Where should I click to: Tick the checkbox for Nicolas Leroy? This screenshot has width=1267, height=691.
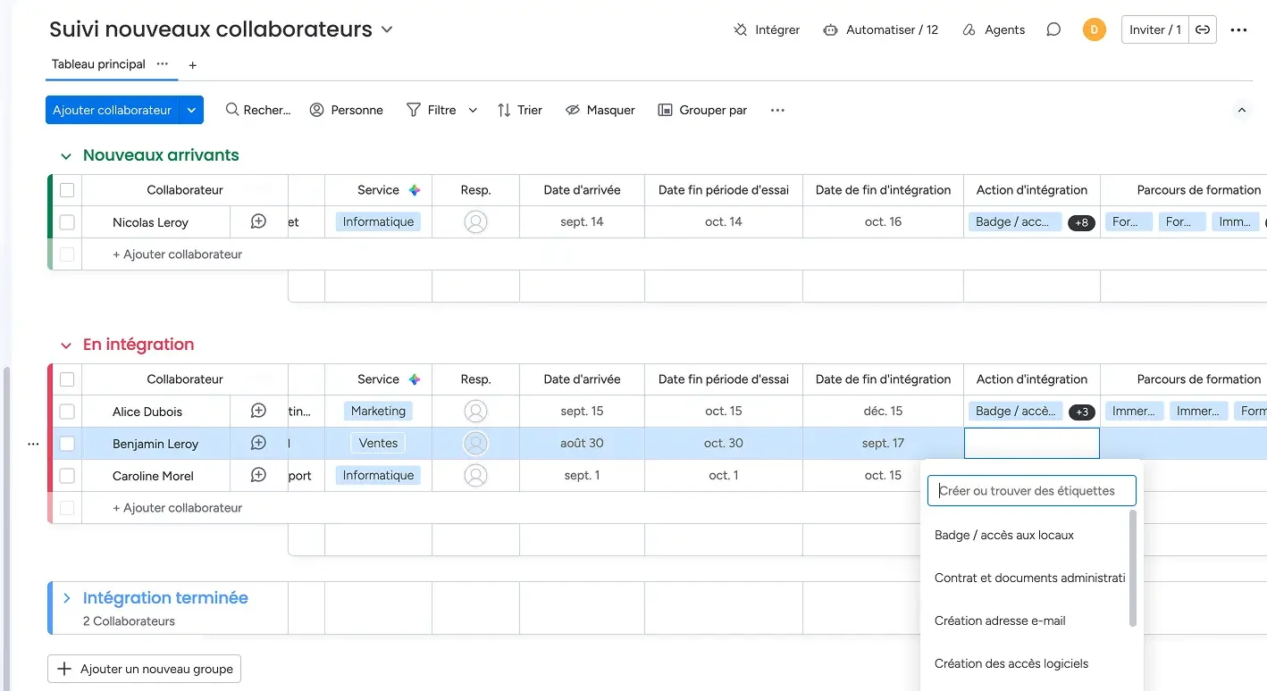pyautogui.click(x=67, y=222)
